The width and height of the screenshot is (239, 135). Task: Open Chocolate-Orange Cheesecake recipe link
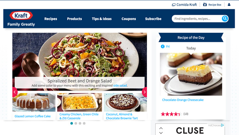pyautogui.click(x=183, y=100)
